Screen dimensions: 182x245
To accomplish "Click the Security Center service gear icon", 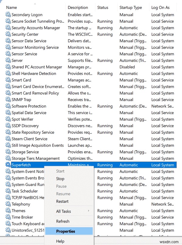I will (8, 34).
